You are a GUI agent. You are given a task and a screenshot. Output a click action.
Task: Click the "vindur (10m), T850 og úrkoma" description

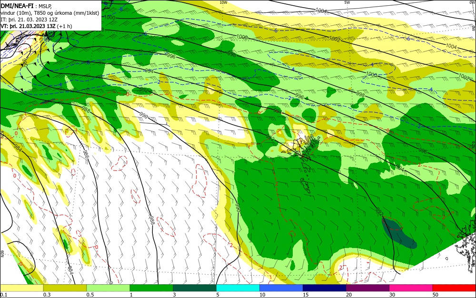(36, 13)
